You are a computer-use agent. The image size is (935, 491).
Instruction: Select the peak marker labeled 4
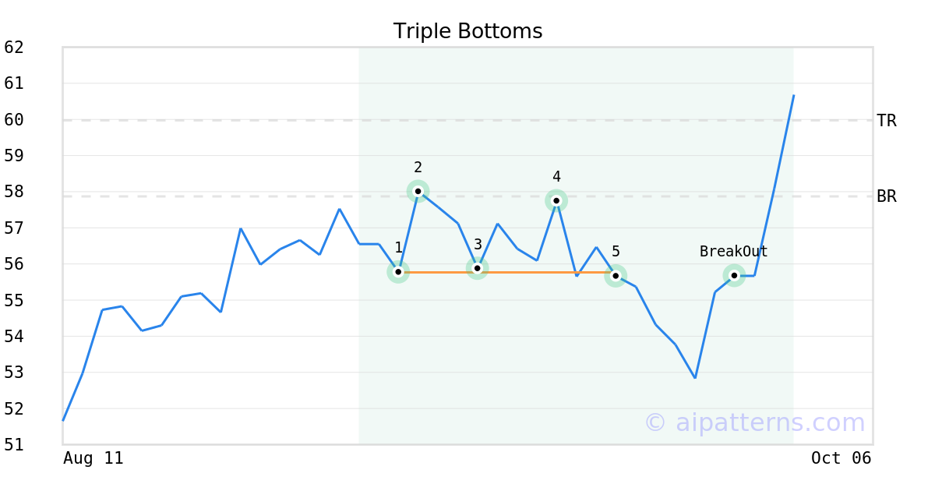556,200
